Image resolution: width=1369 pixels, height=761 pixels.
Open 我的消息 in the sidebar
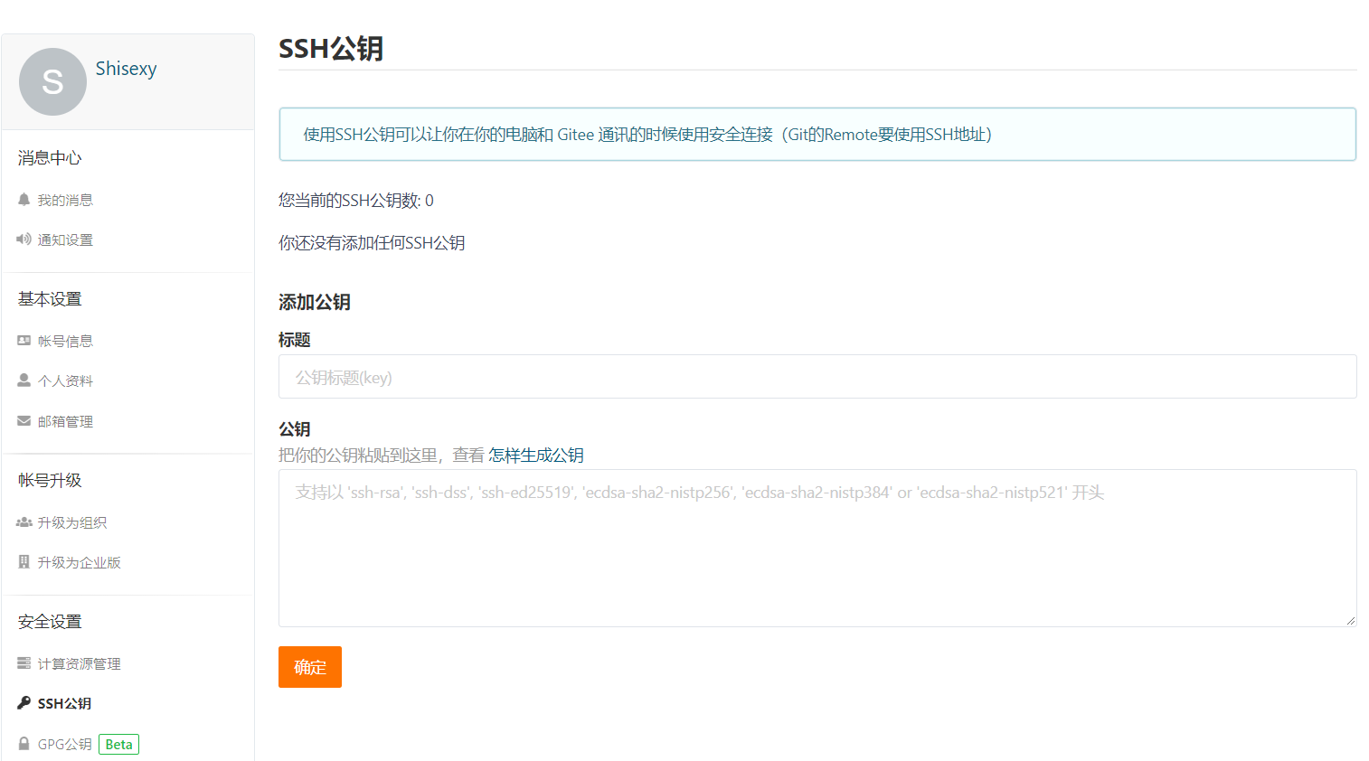click(65, 200)
